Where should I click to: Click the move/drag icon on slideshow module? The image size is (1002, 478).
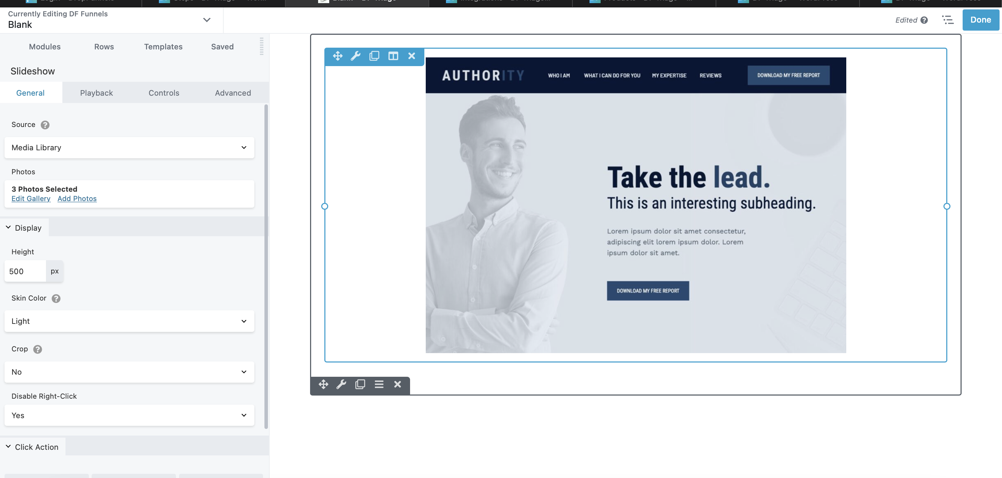point(337,56)
